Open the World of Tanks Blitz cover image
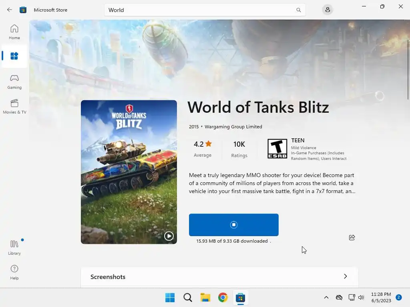Screen dimensions: 410x307 click(129, 172)
